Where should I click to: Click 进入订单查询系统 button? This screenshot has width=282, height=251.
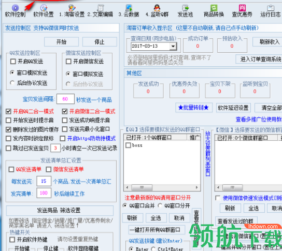click(x=259, y=59)
